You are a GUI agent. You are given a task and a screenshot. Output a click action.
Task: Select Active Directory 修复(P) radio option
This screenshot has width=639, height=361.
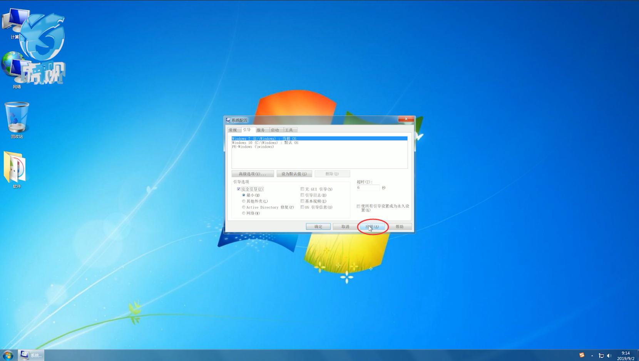[244, 207]
